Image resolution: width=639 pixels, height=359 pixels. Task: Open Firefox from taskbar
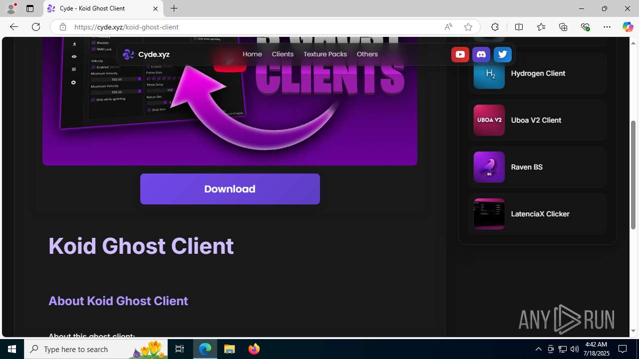click(254, 349)
